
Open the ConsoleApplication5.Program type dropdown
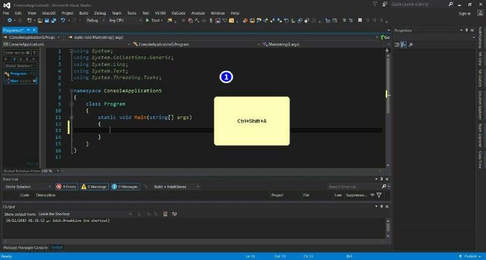[196, 44]
